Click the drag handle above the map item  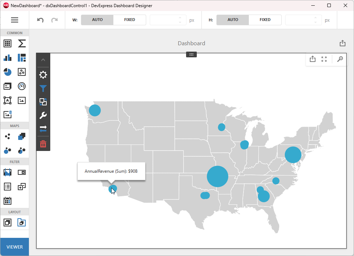(191, 54)
